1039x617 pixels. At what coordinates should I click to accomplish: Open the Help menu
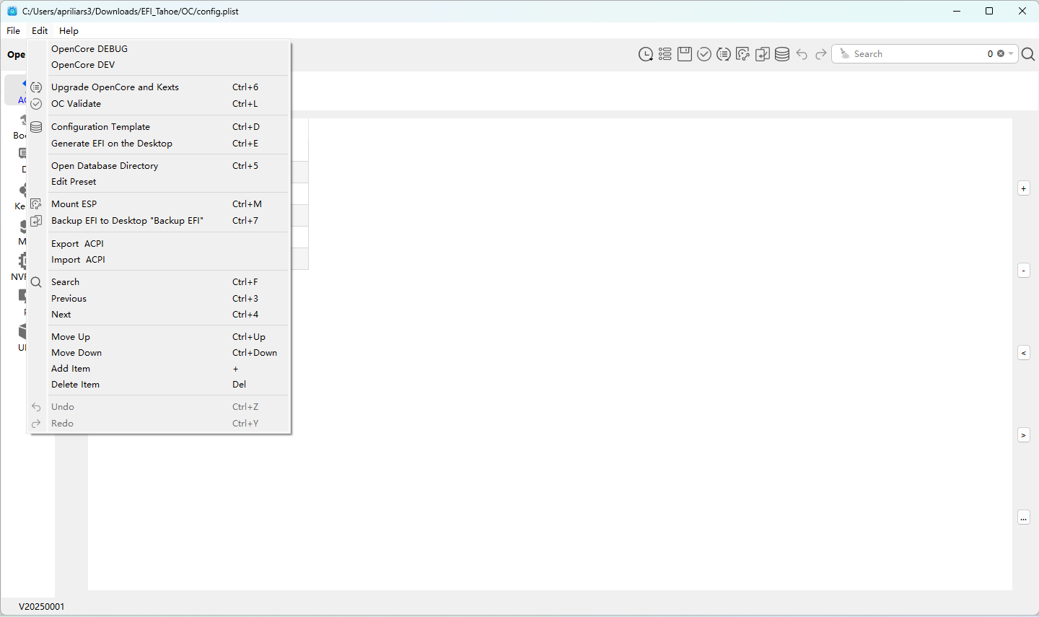69,31
